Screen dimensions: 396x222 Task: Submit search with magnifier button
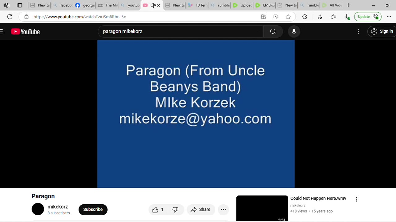tap(273, 31)
